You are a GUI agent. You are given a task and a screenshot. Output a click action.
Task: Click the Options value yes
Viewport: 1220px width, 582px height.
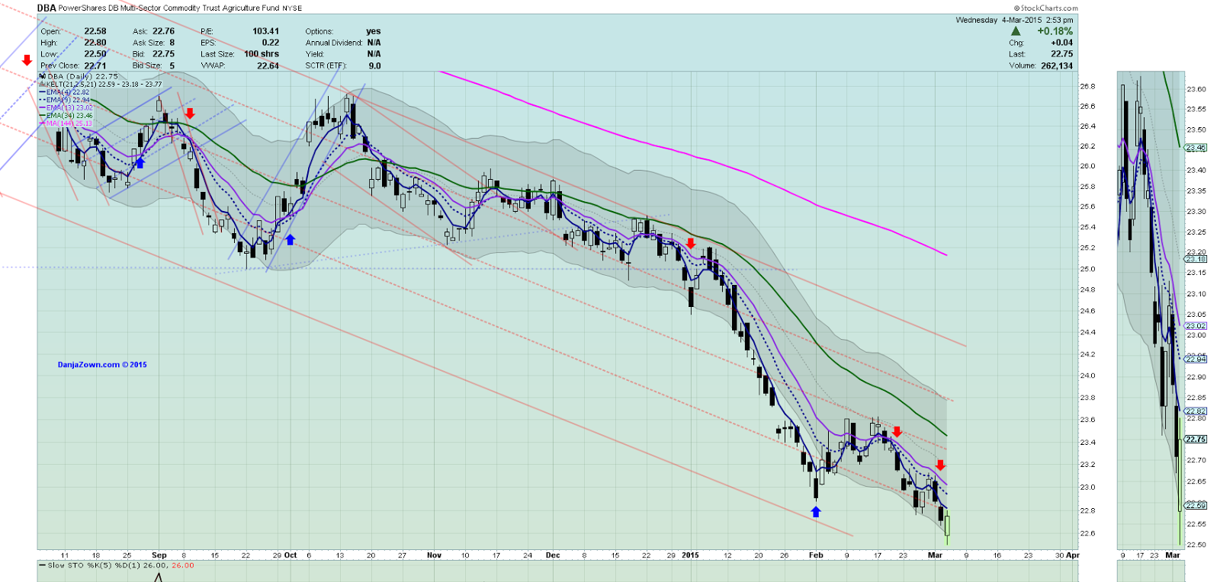[374, 31]
